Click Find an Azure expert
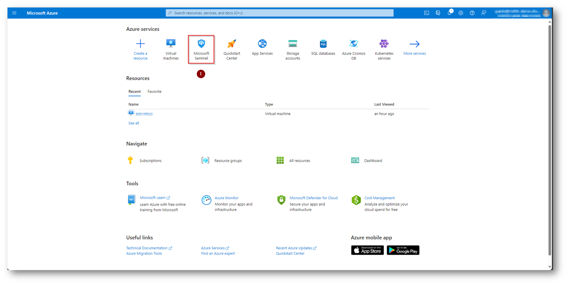 pyautogui.click(x=218, y=253)
